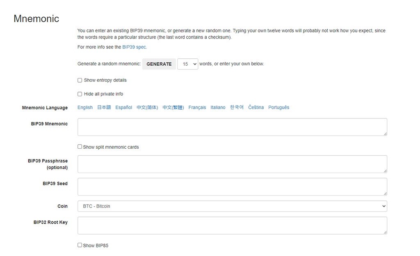
Task: Click the 'words, or enter your own below.' text
Action: tap(232, 64)
